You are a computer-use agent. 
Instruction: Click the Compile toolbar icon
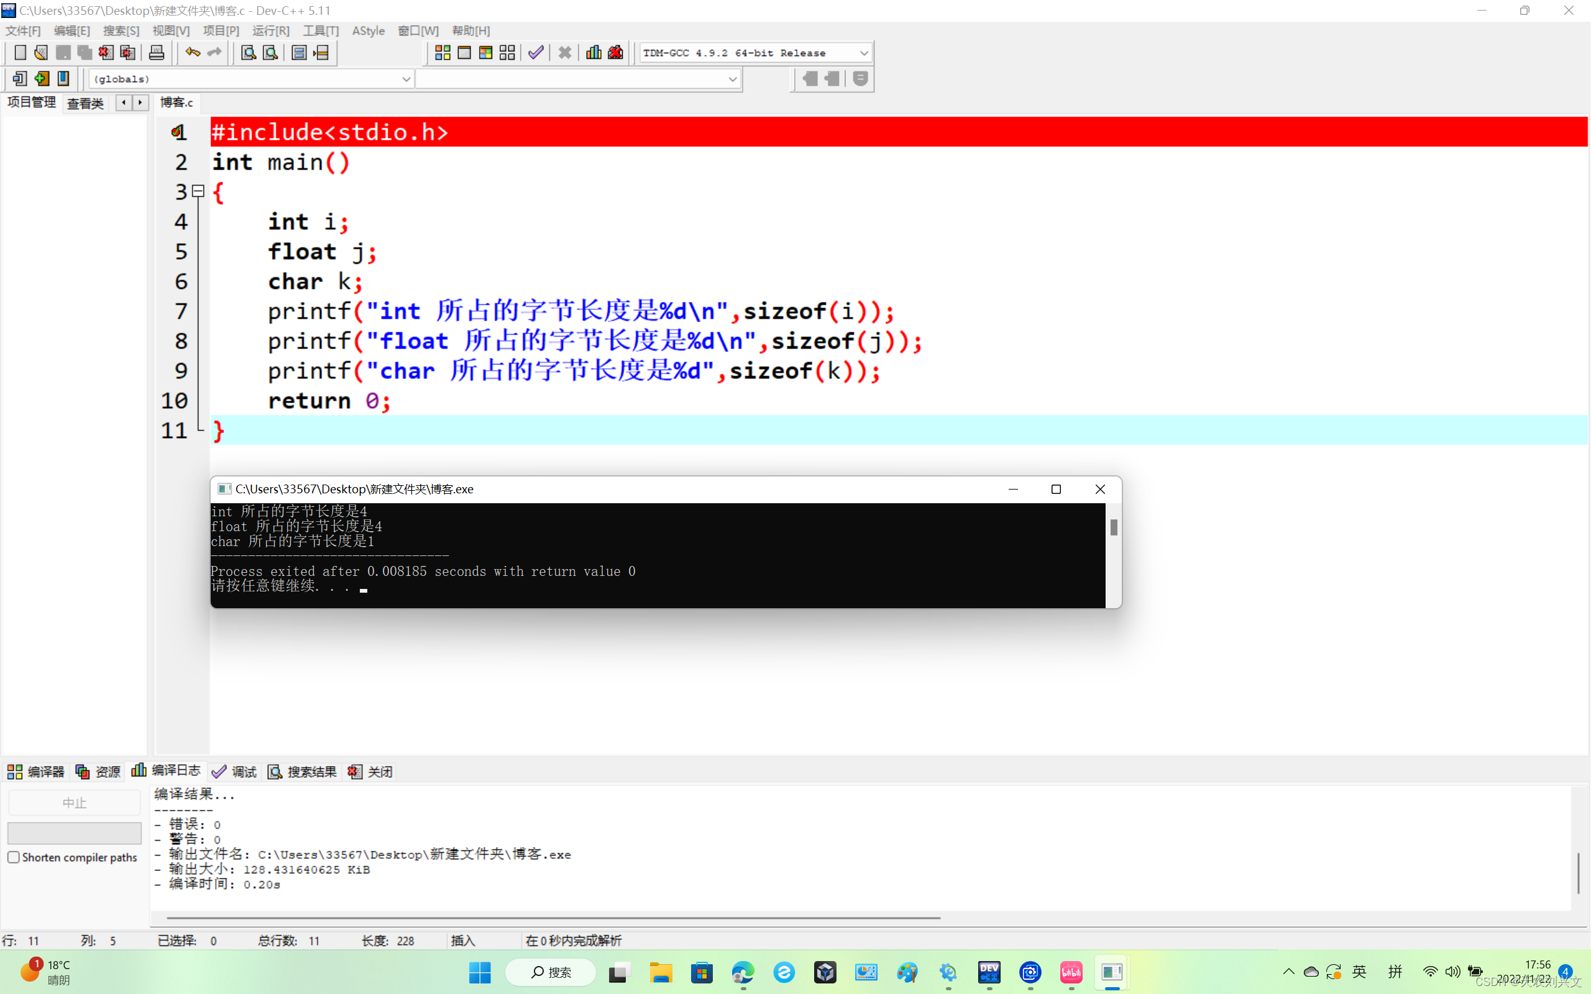pyautogui.click(x=442, y=53)
